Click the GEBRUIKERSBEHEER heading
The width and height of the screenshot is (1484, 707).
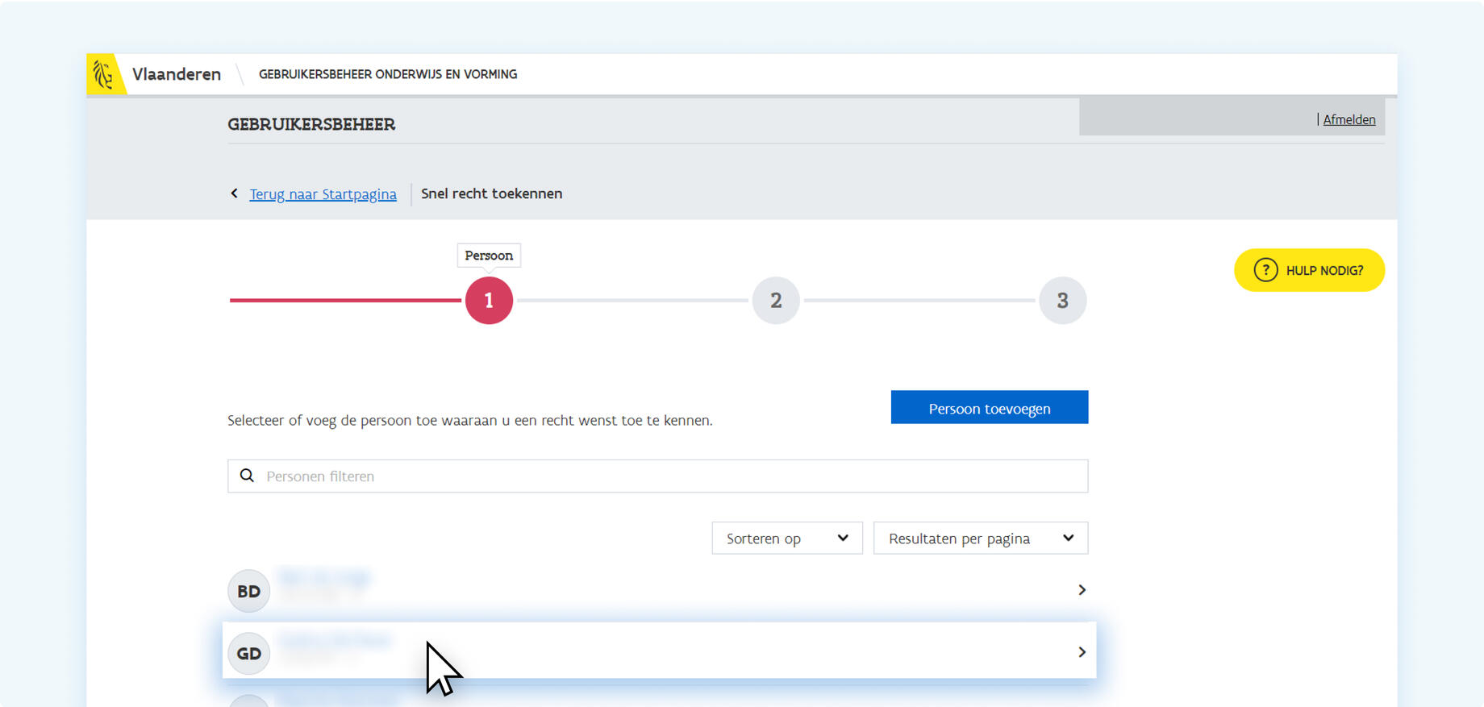(311, 124)
